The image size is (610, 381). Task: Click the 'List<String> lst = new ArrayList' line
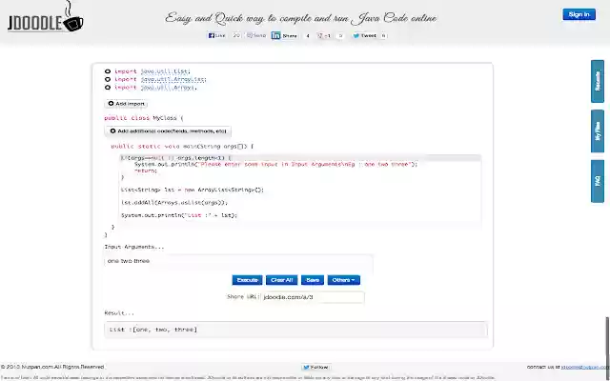coord(193,190)
